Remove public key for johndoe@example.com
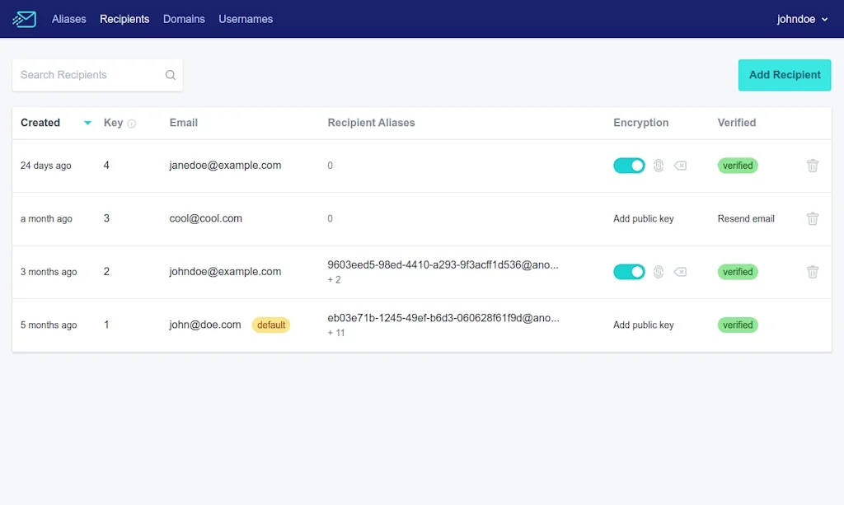The height and width of the screenshot is (505, 844). click(680, 272)
